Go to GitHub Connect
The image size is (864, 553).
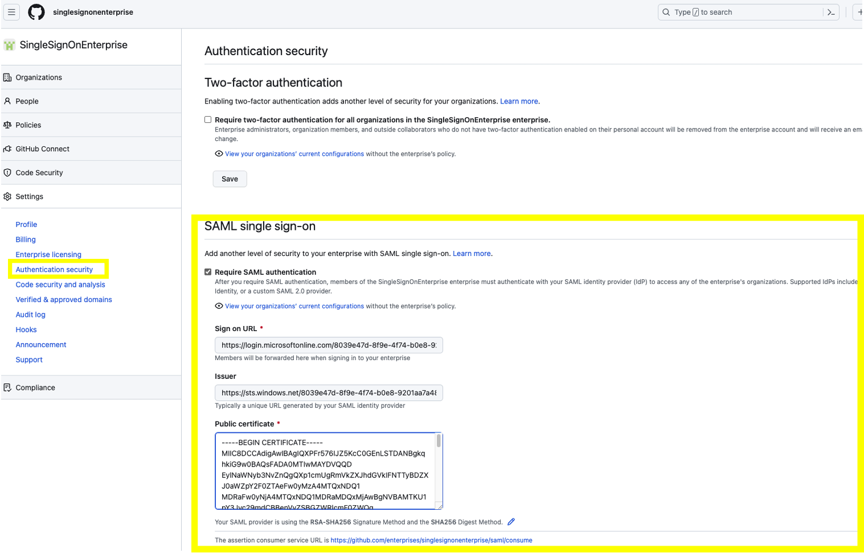91,149
